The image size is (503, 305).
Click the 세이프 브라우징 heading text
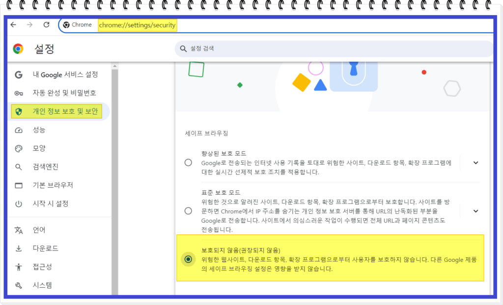[206, 133]
